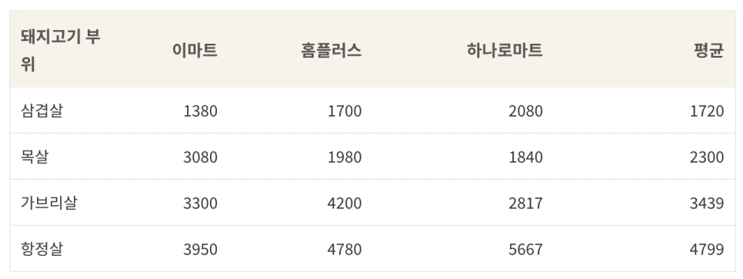Select the 2817 value cell
Viewport: 743px width, 279px height.
point(525,203)
